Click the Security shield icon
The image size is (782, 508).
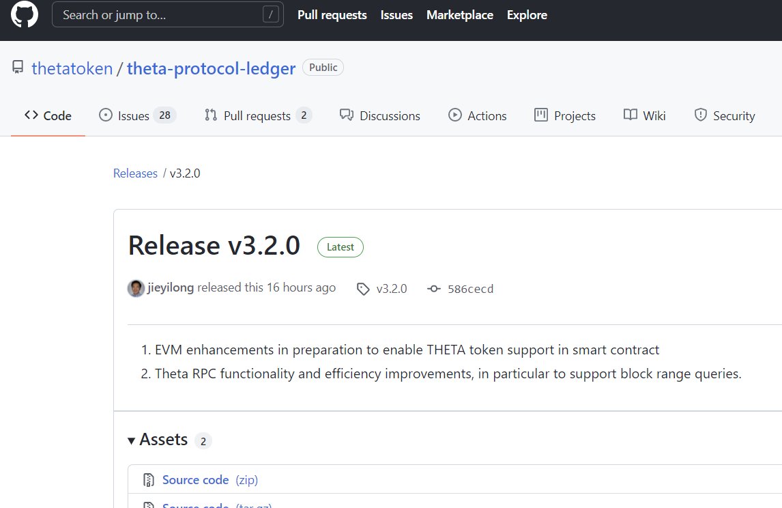701,115
